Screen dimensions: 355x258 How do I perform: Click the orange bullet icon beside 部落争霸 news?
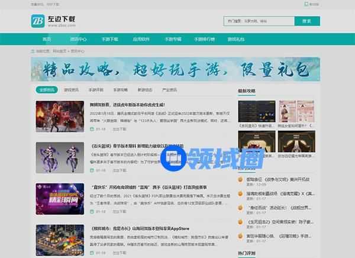[241, 179]
